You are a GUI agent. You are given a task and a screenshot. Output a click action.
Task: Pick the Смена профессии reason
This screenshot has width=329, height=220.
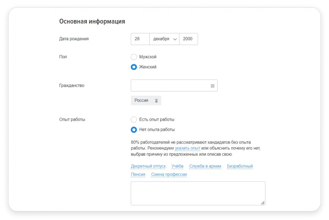click(x=169, y=175)
